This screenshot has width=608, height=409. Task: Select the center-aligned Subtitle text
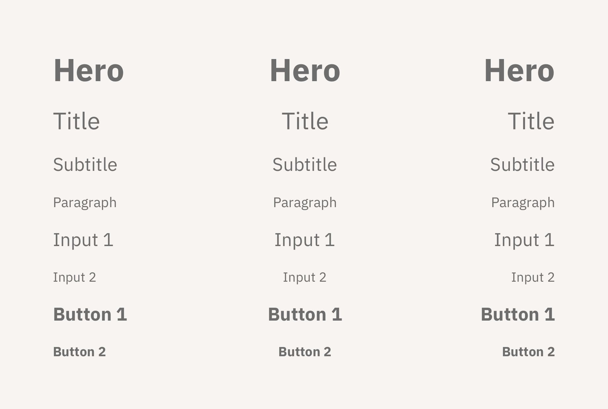305,164
